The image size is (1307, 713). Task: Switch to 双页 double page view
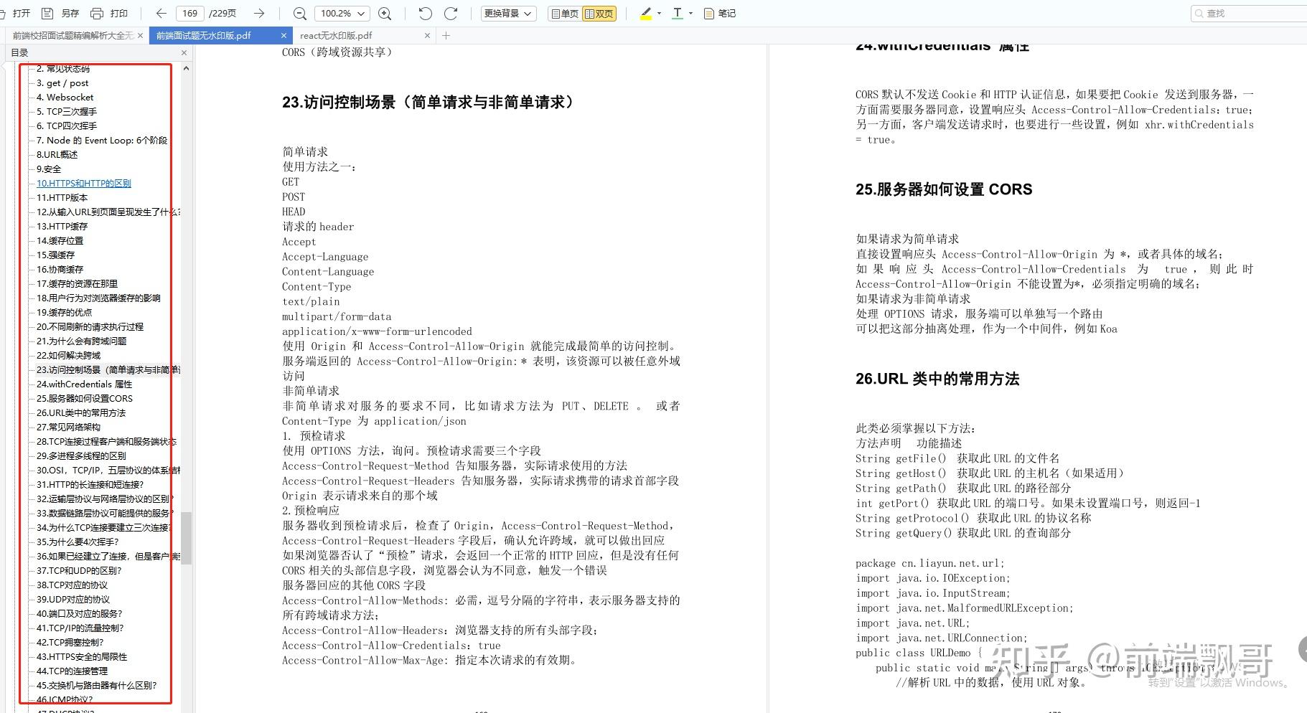599,13
